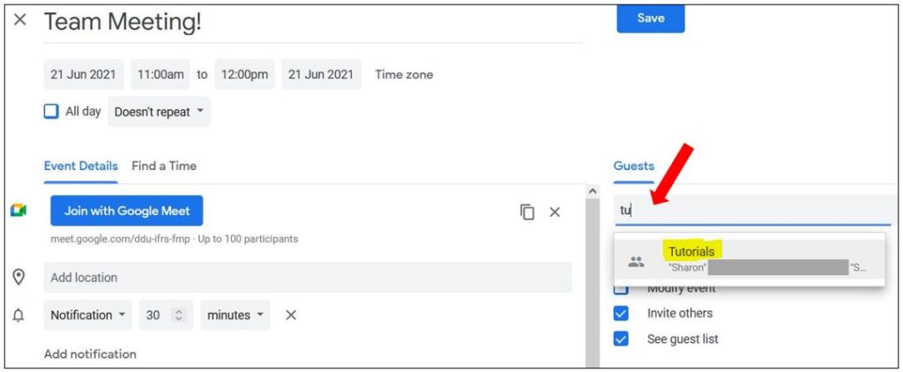Select the Tutorials group suggestion
This screenshot has height=372, width=903.
750,260
